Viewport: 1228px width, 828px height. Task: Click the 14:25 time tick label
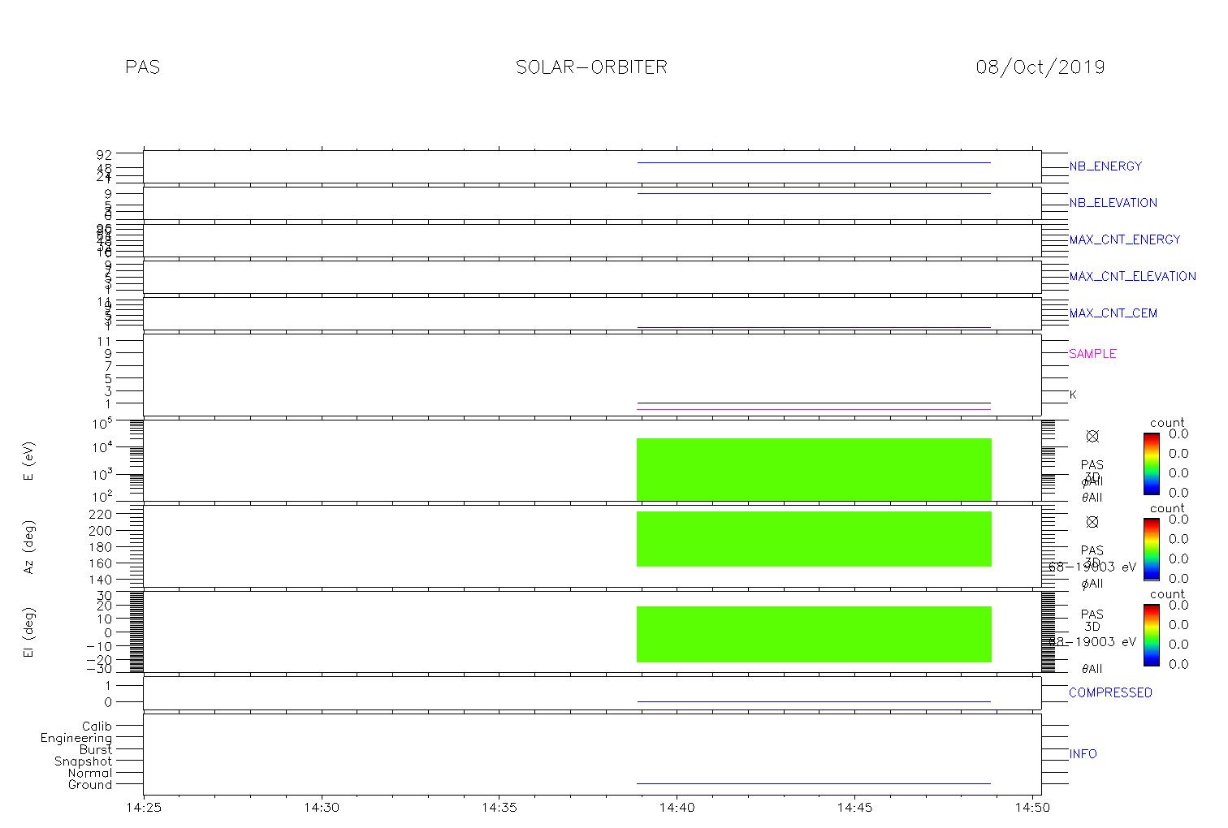[143, 808]
